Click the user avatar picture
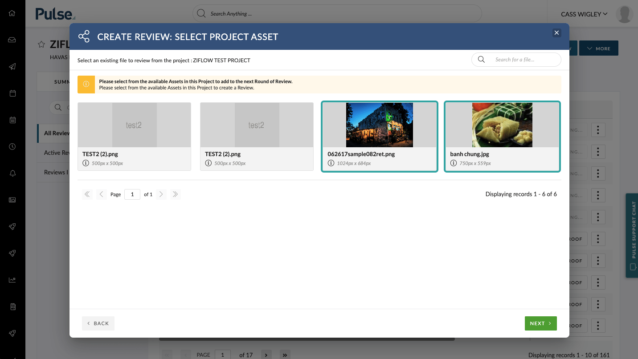638x359 pixels. [625, 14]
